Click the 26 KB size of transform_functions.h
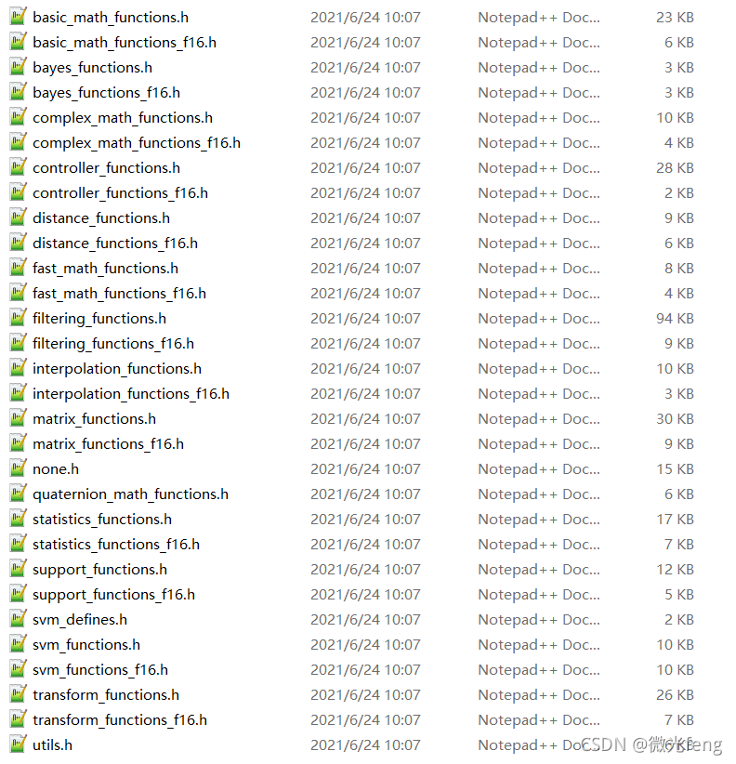 [x=675, y=695]
